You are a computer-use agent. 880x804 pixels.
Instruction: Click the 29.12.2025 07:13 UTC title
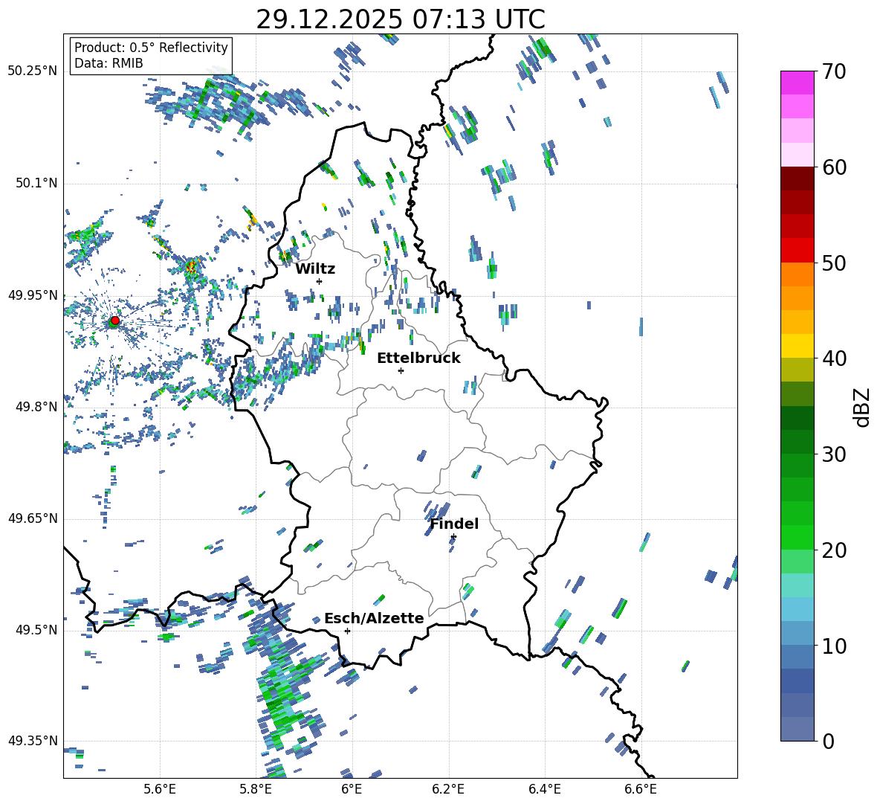(400, 19)
